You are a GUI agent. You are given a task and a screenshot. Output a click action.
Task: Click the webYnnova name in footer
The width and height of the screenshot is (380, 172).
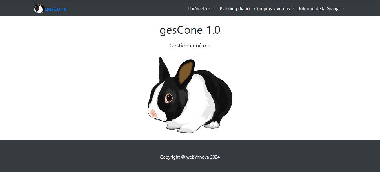pyautogui.click(x=197, y=157)
